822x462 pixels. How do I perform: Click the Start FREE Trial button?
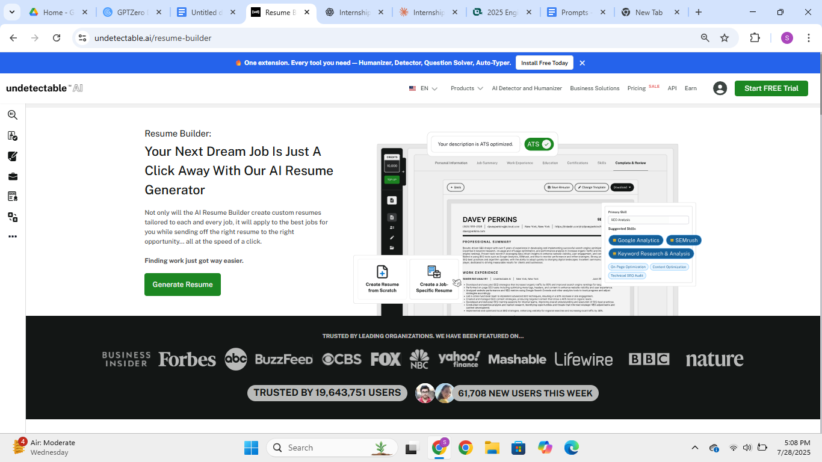pos(771,88)
